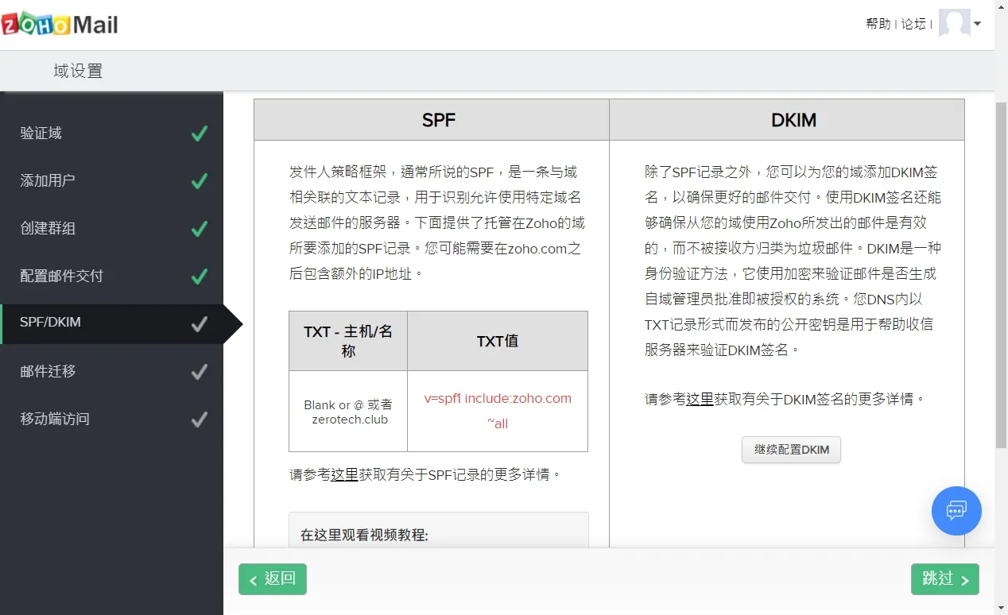
Task: Click the SPF column header
Action: (x=432, y=120)
